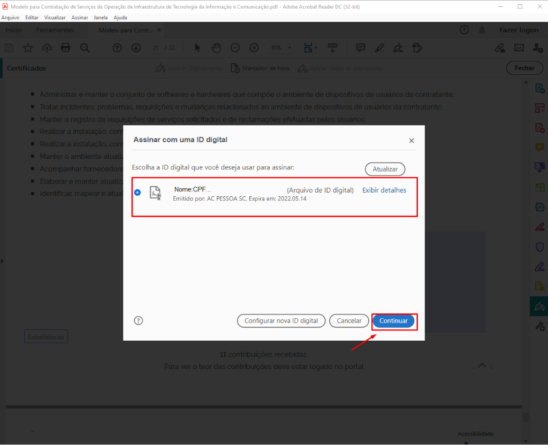This screenshot has height=445, width=548.
Task: Switch to the Ferramentas tab
Action: (x=55, y=30)
